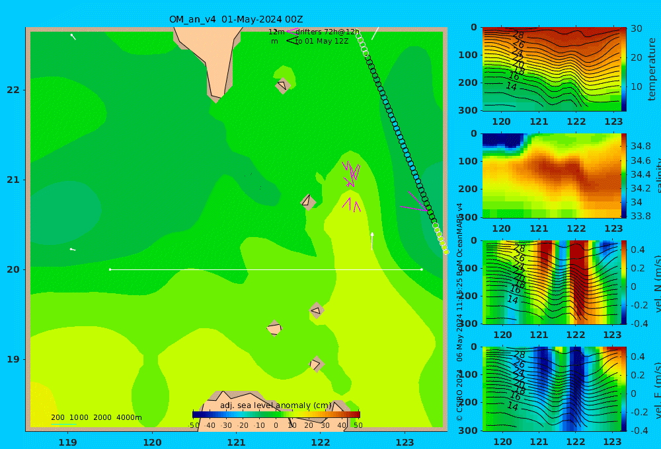This screenshot has width=661, height=449.
Task: Click the magenta drifter arrow legend symbol
Action: click(x=292, y=31)
